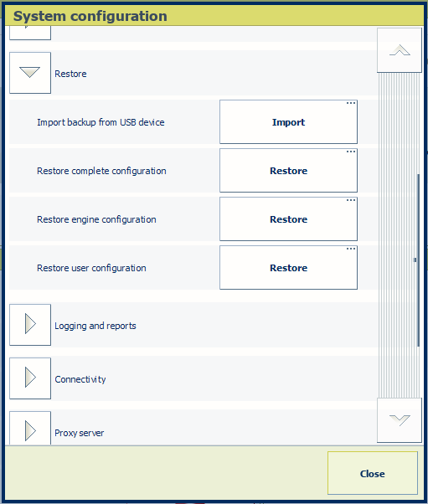Click the Import button for USB backup
This screenshot has height=504, width=428.
[x=288, y=122]
